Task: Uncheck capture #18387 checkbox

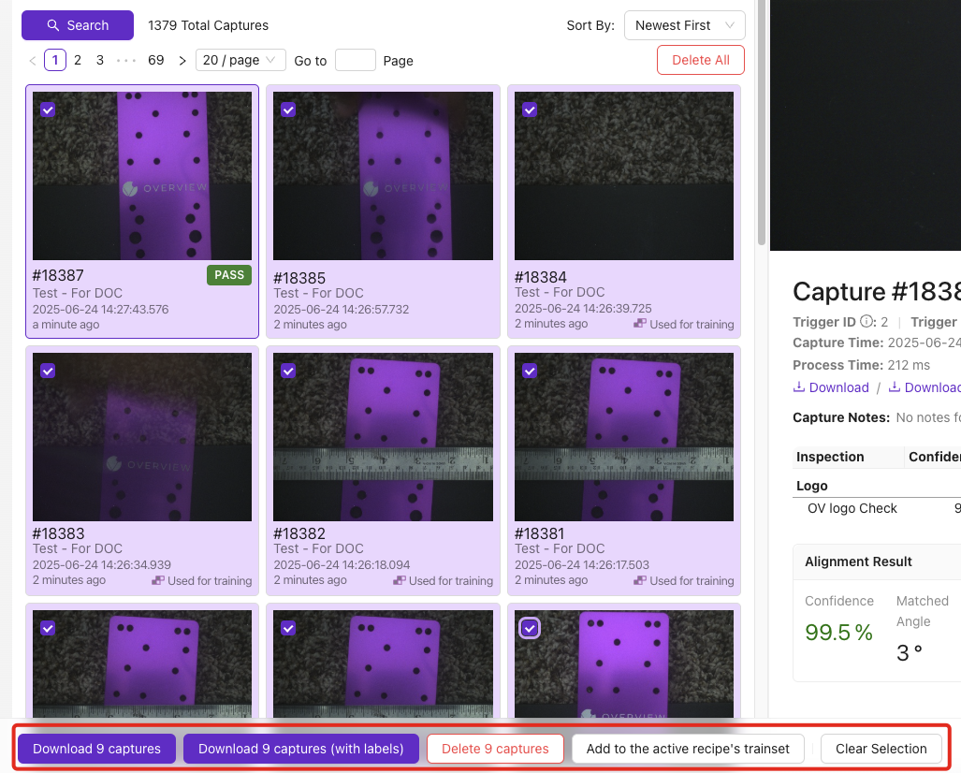Action: pos(48,109)
